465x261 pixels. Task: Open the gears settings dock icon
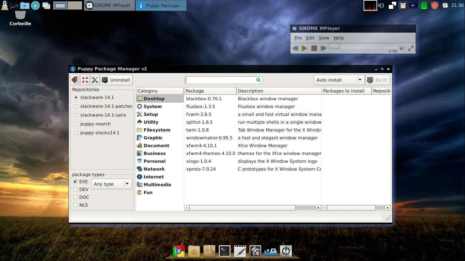click(x=255, y=251)
